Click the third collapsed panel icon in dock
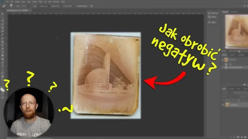The height and width of the screenshot is (139, 248). [x=212, y=22]
